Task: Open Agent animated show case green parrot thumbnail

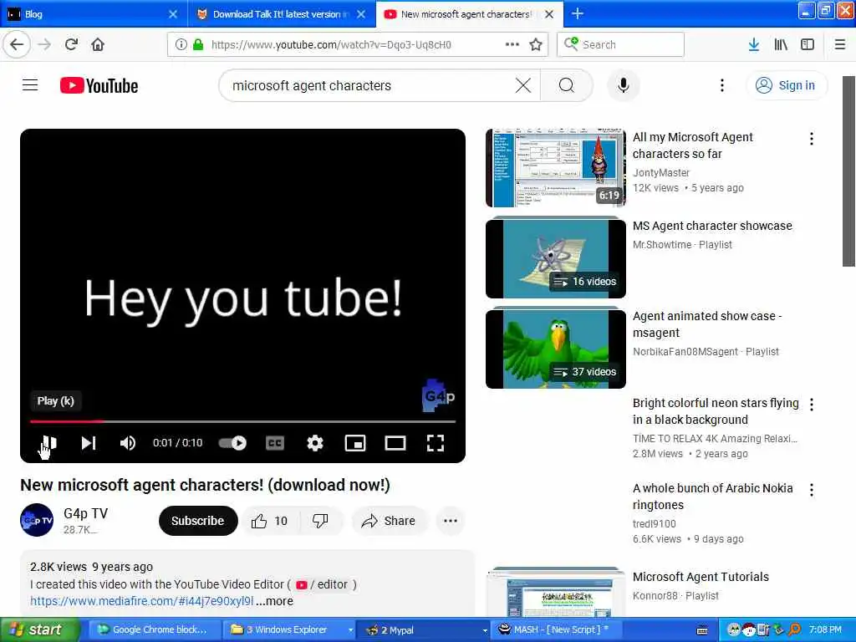Action: pyautogui.click(x=555, y=349)
